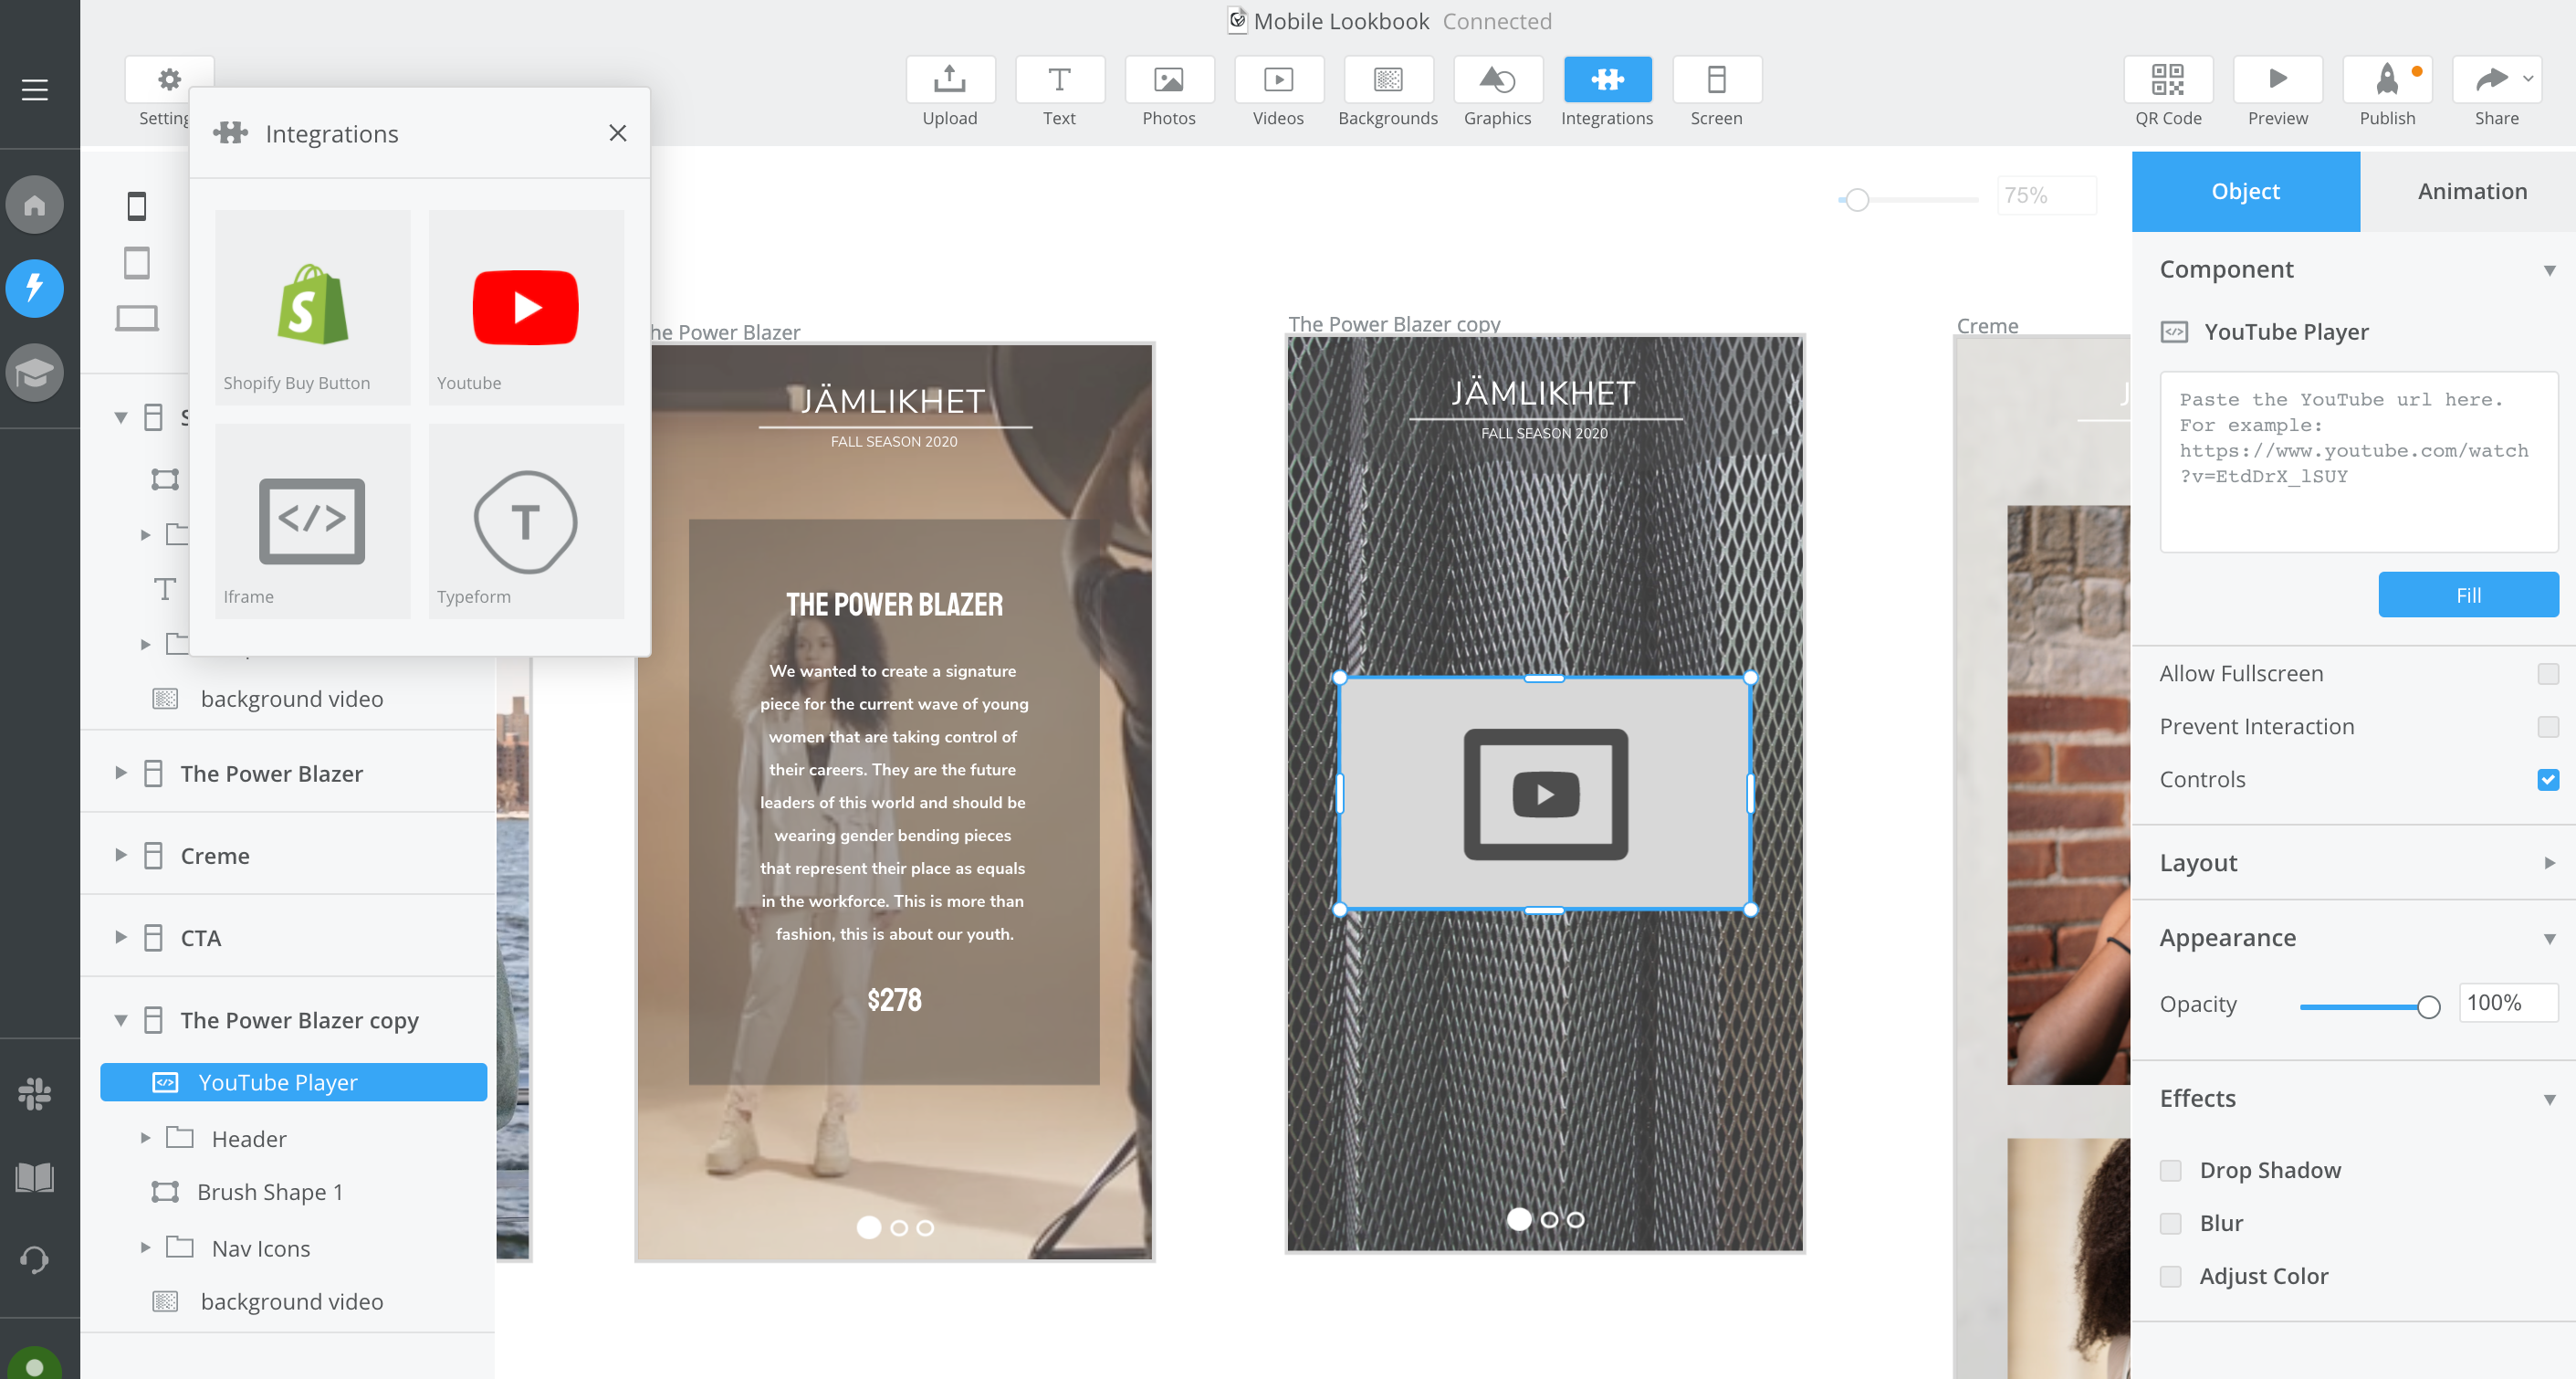Click the Opacity slider handle
Image resolution: width=2576 pixels, height=1379 pixels.
2427,1006
